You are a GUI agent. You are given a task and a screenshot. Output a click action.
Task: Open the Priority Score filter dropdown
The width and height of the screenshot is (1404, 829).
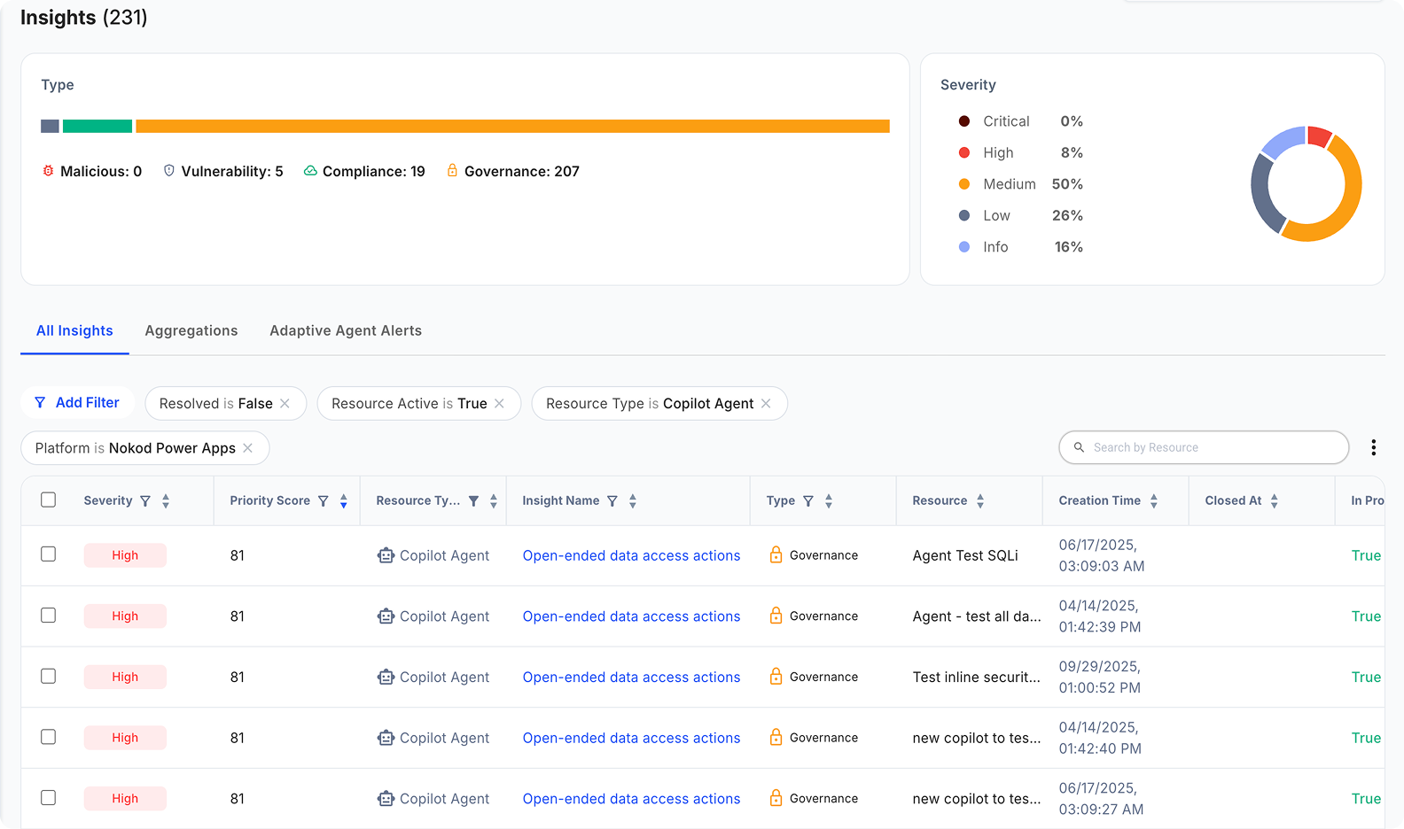tap(324, 501)
